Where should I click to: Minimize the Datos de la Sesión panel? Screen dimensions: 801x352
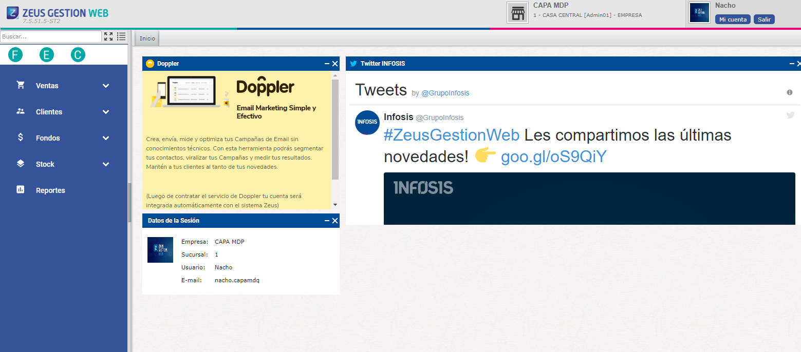pyautogui.click(x=327, y=221)
